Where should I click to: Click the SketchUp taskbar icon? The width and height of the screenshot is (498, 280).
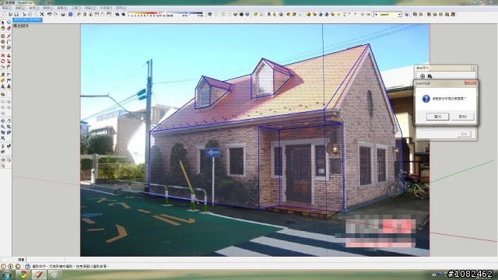[x=39, y=275]
